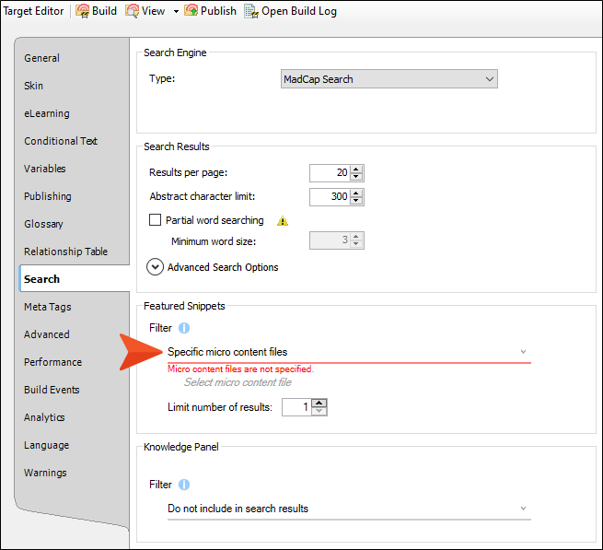Switch to the General tab
This screenshot has height=550, width=603.
42,58
